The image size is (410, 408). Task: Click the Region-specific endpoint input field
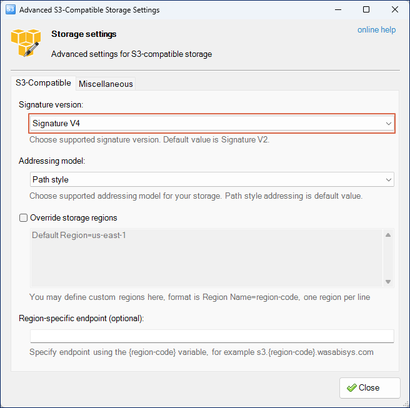click(212, 336)
